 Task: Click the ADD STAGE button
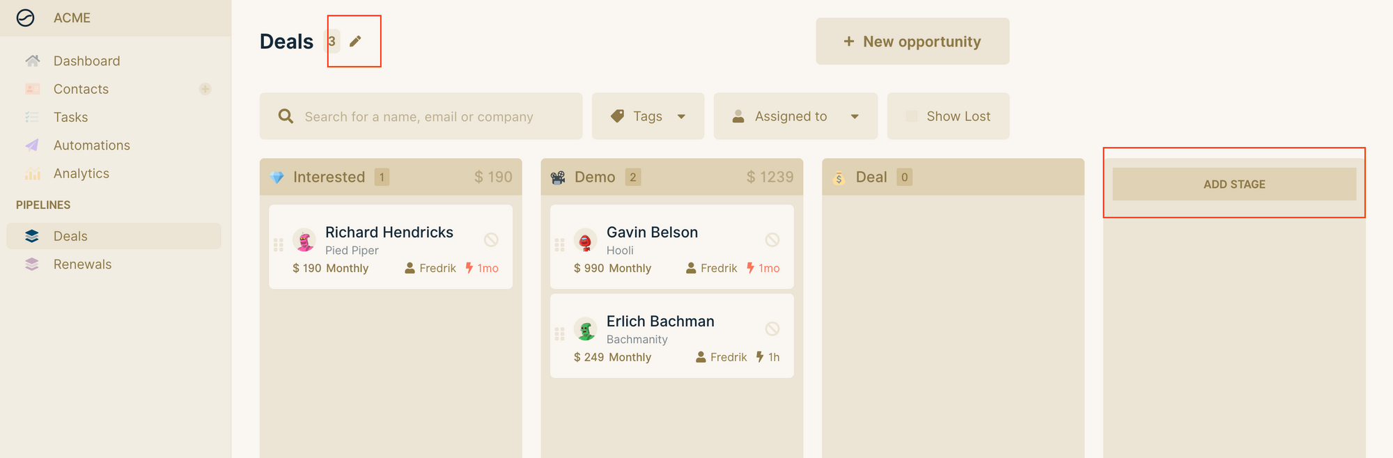point(1234,184)
